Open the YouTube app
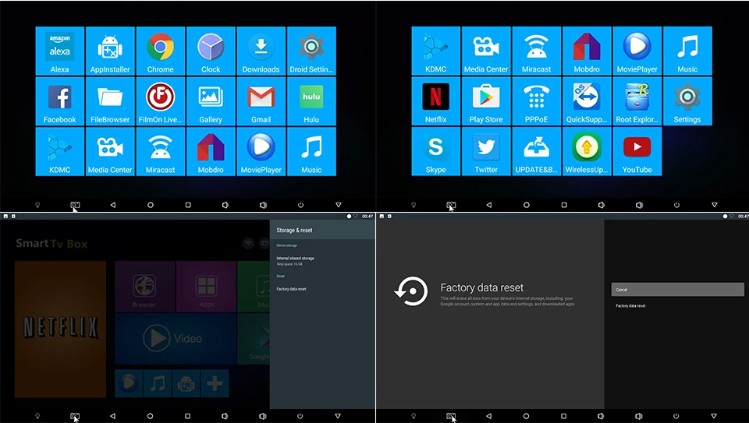Viewport: 749px width, 423px height. [x=637, y=152]
